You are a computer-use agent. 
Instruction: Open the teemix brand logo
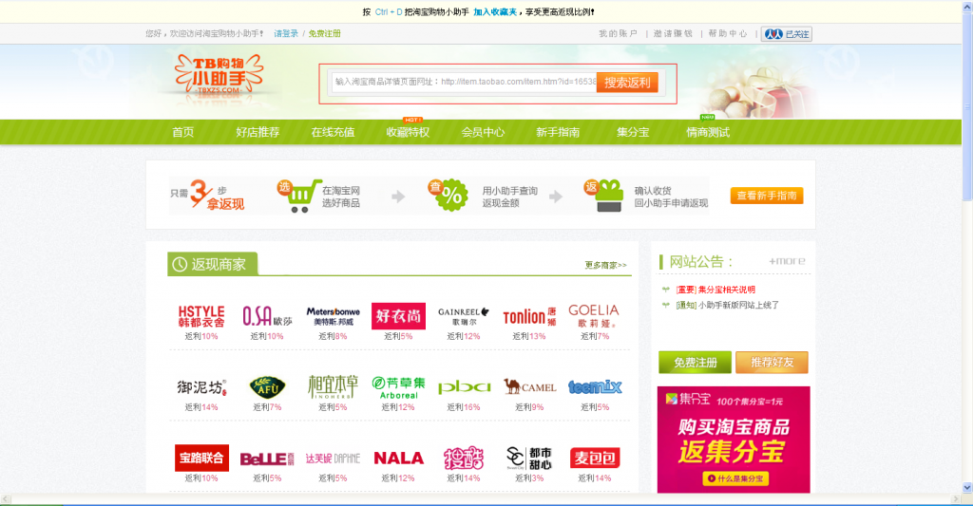pyautogui.click(x=595, y=387)
